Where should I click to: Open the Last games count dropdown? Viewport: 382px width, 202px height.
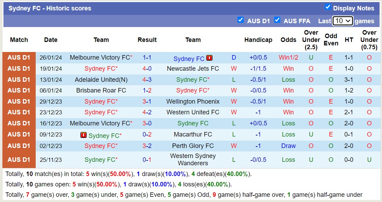click(343, 21)
